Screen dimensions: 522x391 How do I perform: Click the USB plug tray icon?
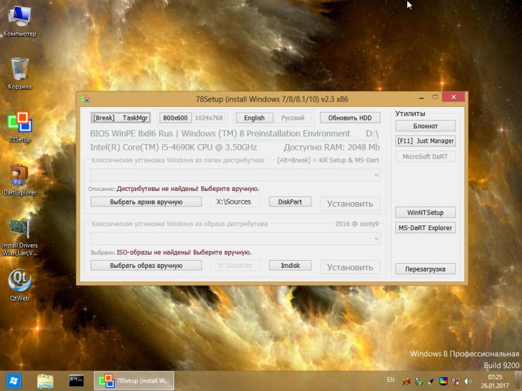[x=431, y=381]
